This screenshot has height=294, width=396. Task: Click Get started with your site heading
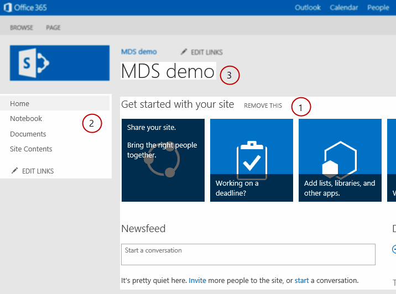[178, 104]
